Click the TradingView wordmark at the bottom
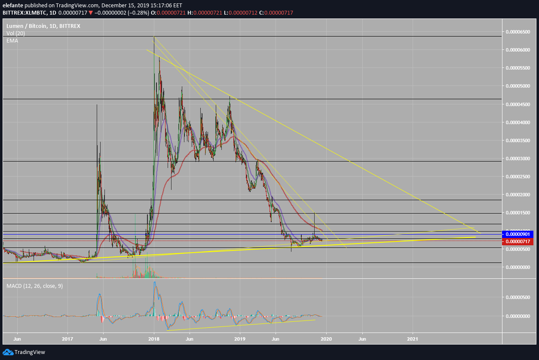This screenshot has height=360, width=539. [30, 352]
